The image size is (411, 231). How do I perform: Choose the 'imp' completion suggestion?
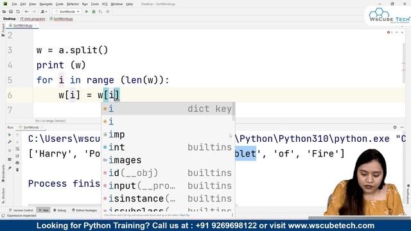pyautogui.click(x=167, y=134)
